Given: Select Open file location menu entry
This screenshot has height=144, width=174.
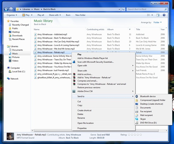Looking at the screenshot, I should pyautogui.click(x=85, y=123).
